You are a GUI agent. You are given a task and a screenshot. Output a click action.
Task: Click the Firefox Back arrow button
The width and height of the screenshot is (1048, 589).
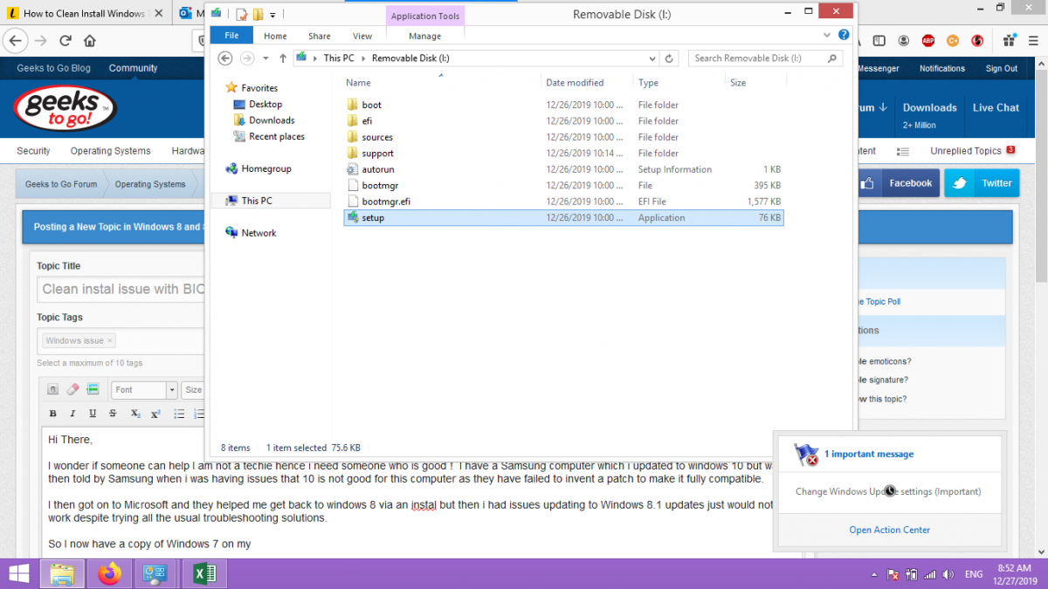[16, 41]
